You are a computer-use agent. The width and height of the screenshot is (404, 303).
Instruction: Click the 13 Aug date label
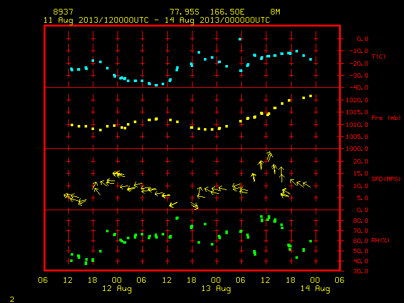216,288
